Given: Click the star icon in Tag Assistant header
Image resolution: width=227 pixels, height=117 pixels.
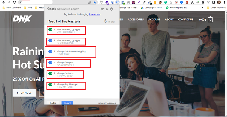Looking at the screenshot, I should (107, 9).
